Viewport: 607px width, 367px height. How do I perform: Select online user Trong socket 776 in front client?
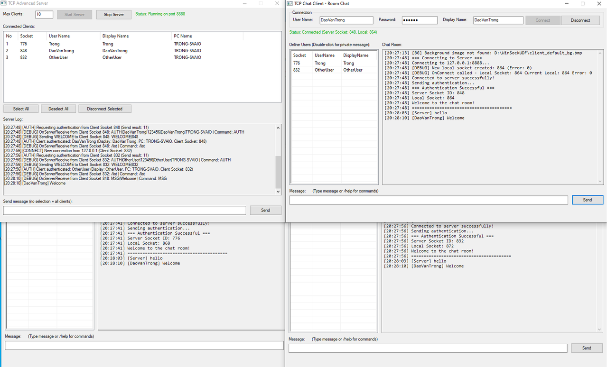click(x=334, y=63)
